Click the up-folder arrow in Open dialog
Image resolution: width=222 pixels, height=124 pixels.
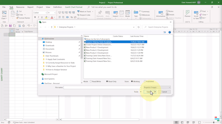[x=52, y=27]
